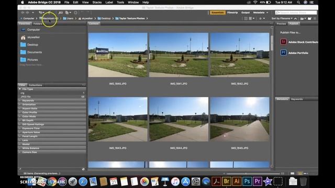This screenshot has height=188, width=335.
Task: Click the Adobe Stock Contributor icon
Action: tap(283, 42)
